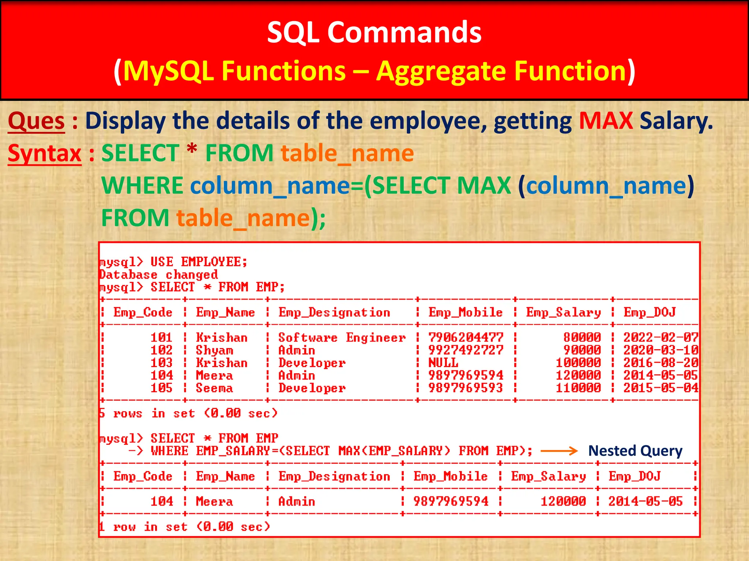The height and width of the screenshot is (561, 749).
Task: Click mobile number '7906204477'
Action: (x=466, y=337)
